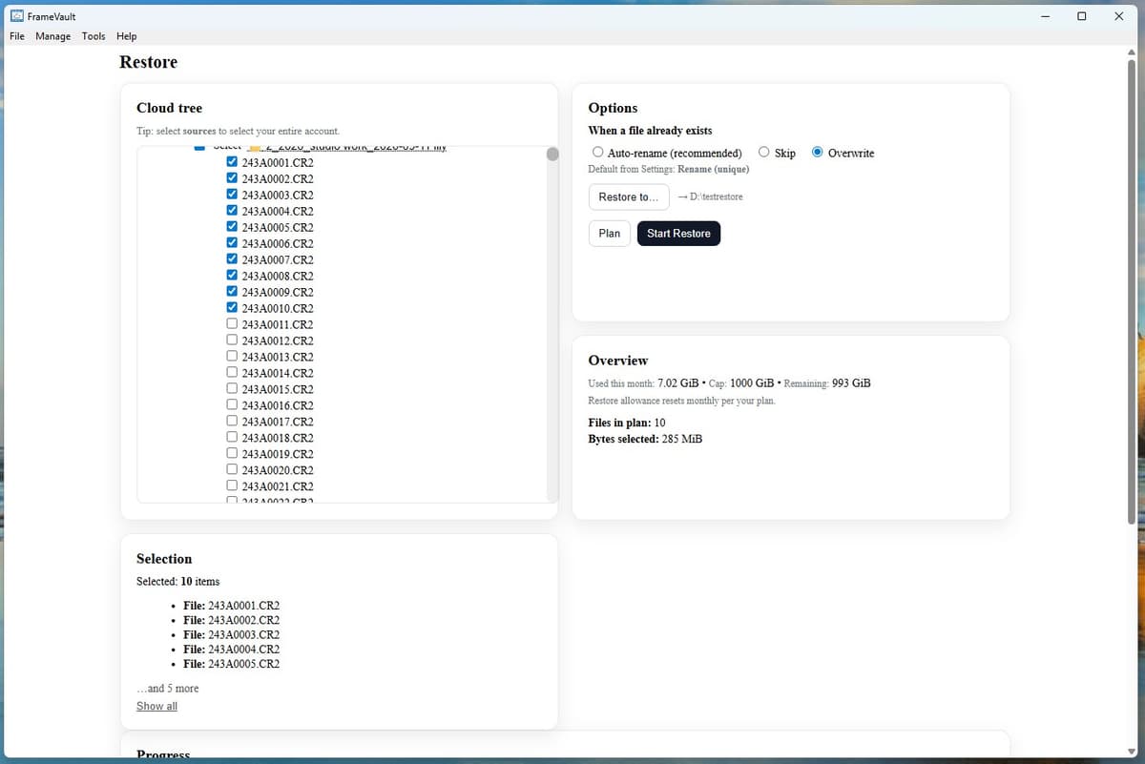Screen dimensions: 1145x764
Task: Click Start Restore
Action: [x=678, y=233]
